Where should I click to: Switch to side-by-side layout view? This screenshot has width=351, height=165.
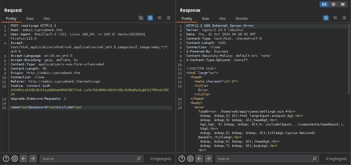coord(324,4)
